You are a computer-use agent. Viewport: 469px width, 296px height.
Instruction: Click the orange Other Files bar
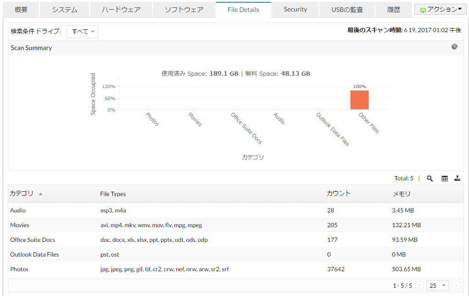[x=359, y=100]
